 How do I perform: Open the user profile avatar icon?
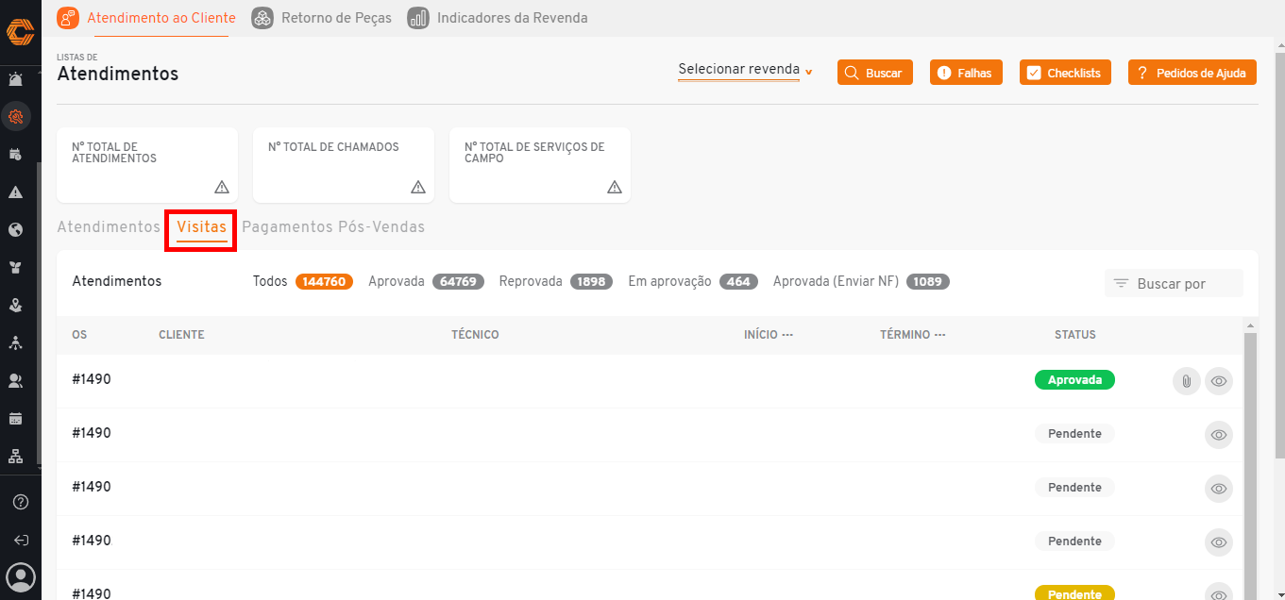click(20, 576)
